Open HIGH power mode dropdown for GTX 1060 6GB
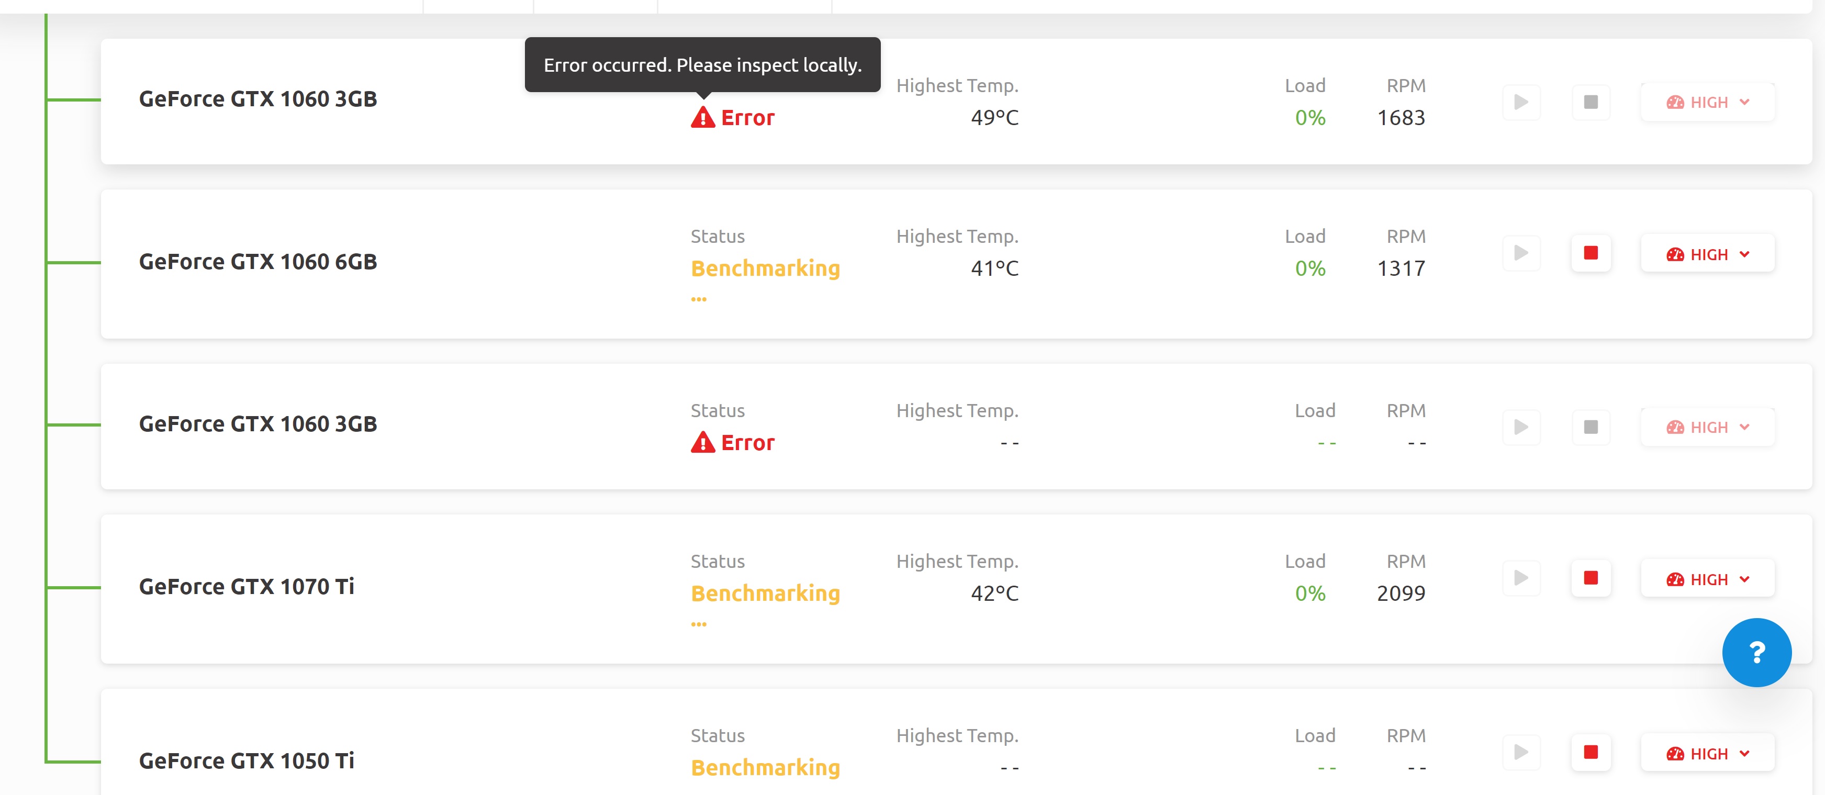Viewport: 1825px width, 795px height. click(x=1707, y=254)
